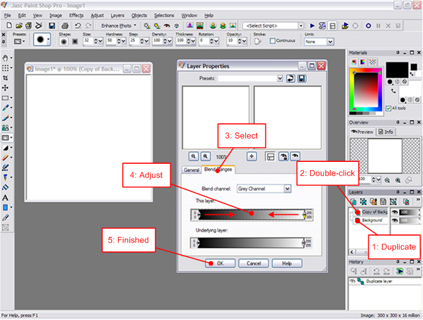Click the Undo arrow icon
Viewport: 423px width, 320px height.
coord(78,26)
